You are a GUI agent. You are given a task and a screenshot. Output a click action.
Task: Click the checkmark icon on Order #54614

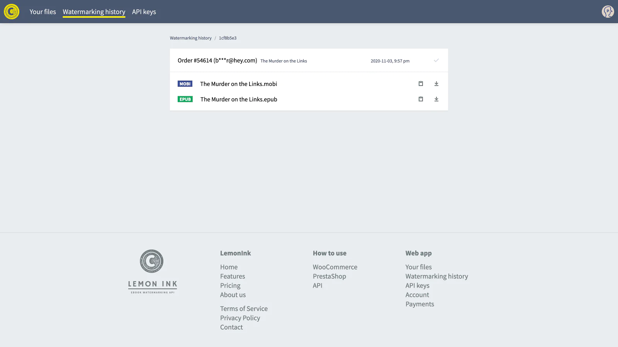(x=436, y=61)
